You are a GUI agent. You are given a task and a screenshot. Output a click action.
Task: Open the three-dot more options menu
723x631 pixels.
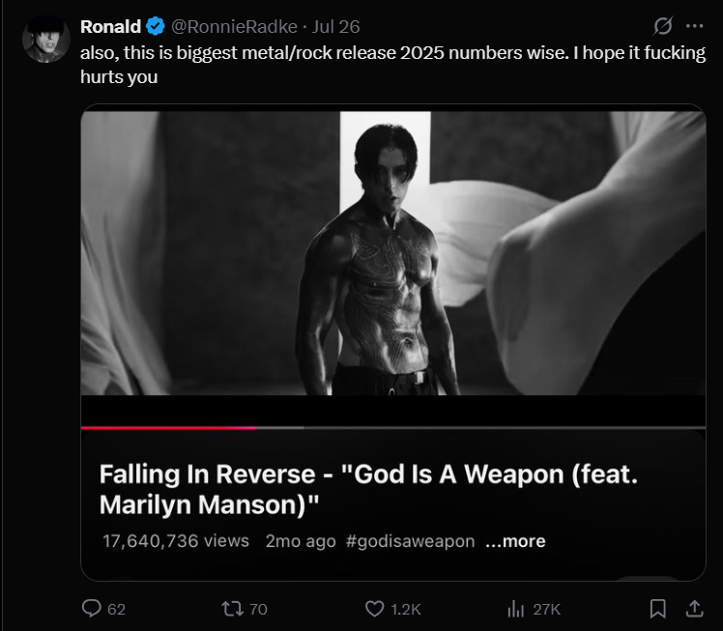click(x=694, y=26)
